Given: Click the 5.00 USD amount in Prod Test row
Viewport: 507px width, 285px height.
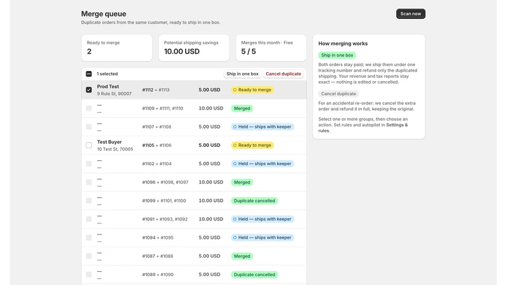Looking at the screenshot, I should [209, 90].
